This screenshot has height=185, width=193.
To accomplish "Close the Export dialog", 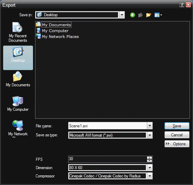I will point(188,5).
